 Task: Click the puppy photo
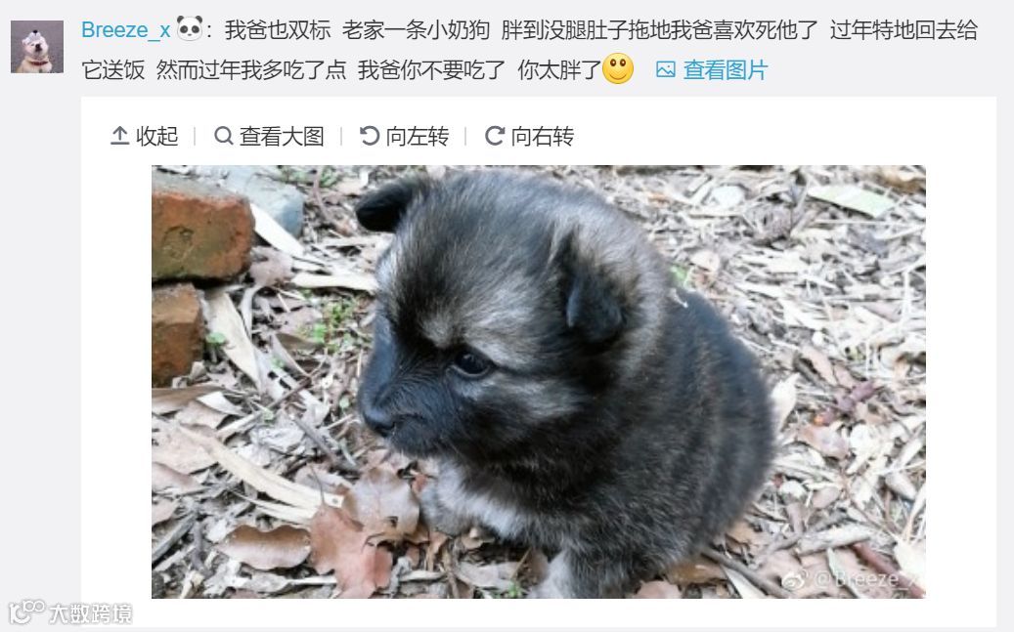point(538,381)
